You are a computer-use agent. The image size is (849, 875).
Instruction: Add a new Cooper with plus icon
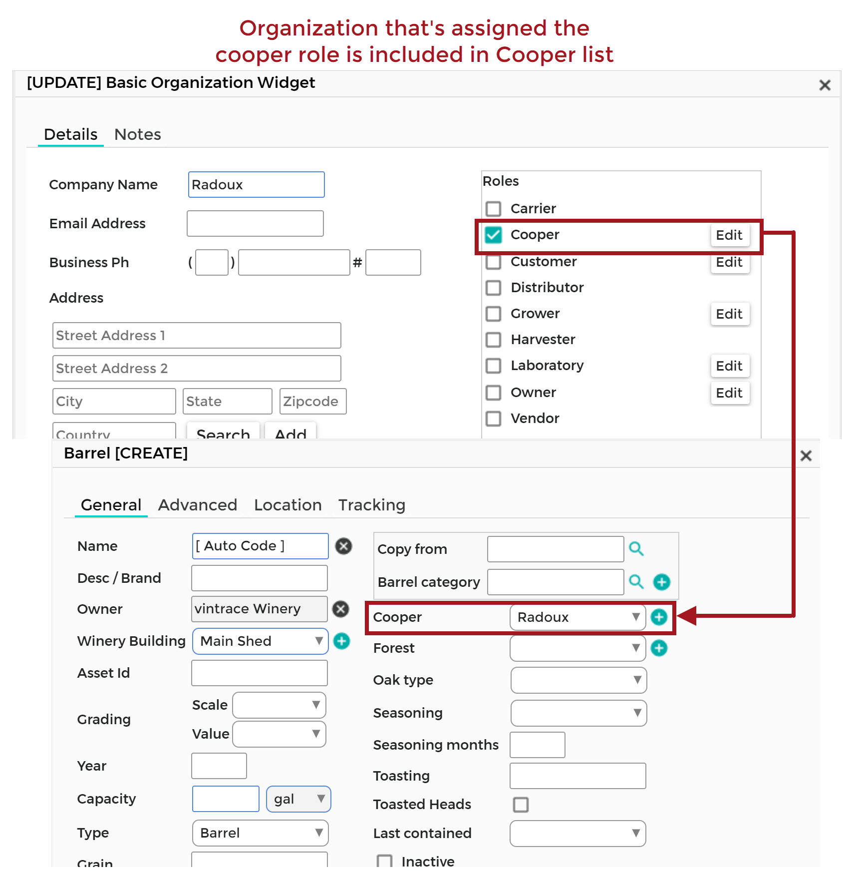tap(659, 617)
